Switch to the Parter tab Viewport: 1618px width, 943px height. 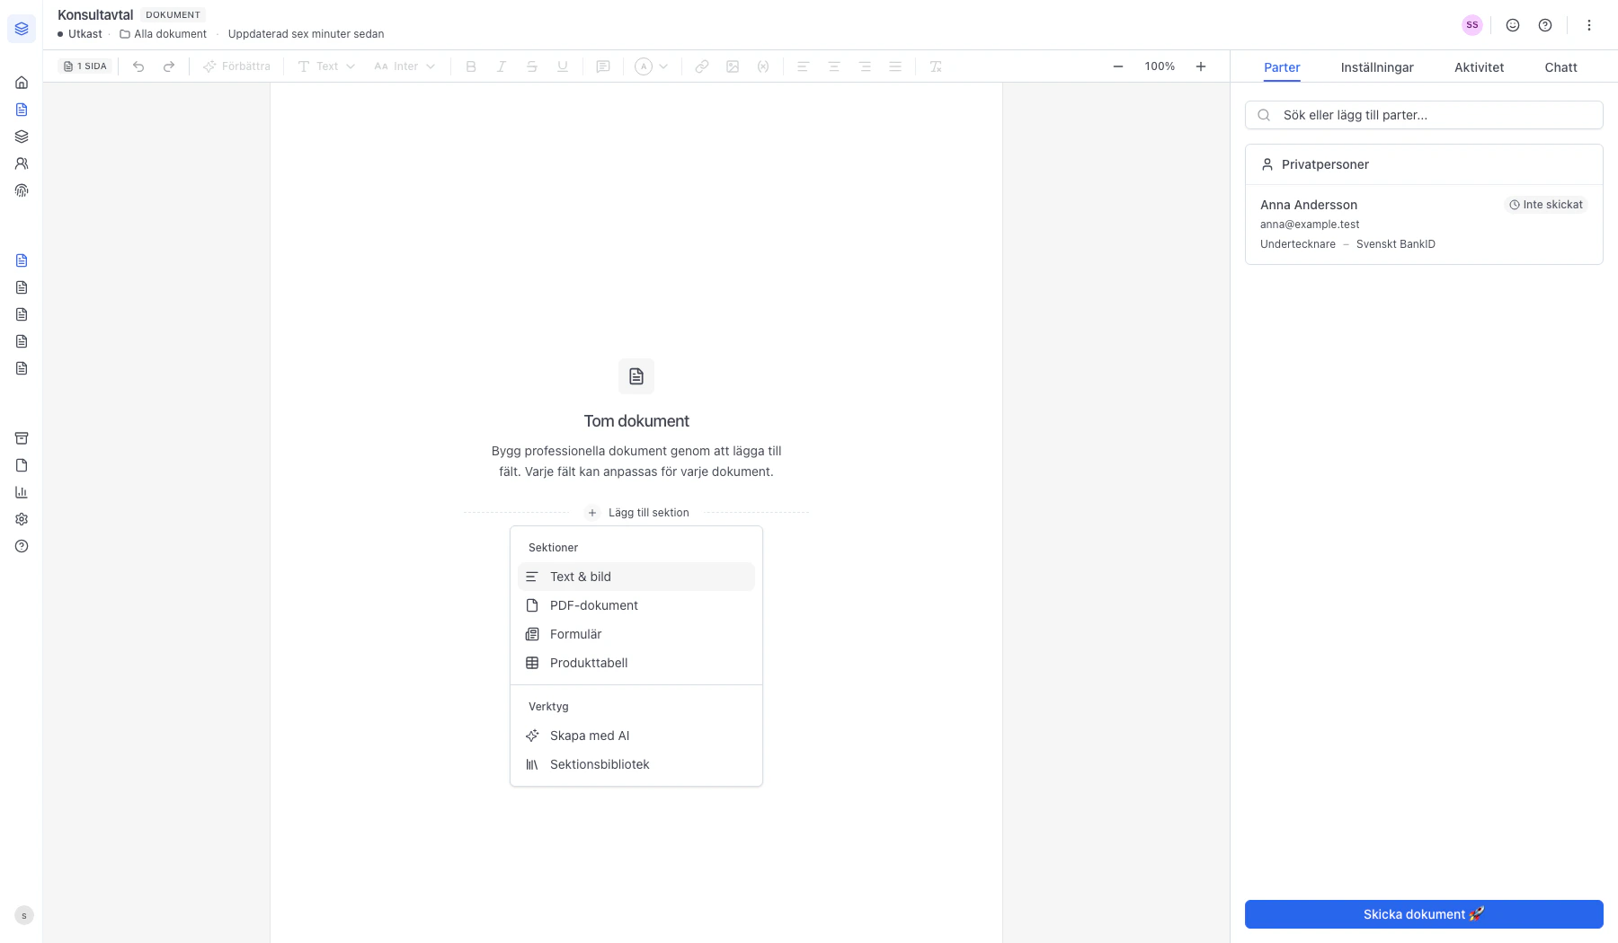[1282, 67]
